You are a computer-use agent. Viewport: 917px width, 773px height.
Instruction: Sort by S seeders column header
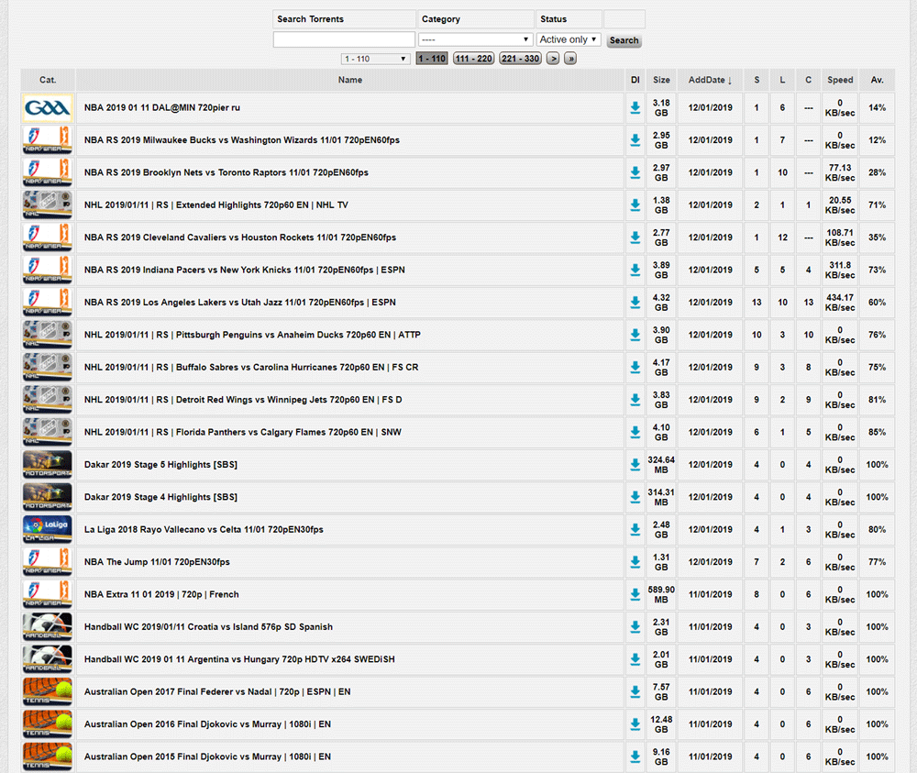point(757,80)
